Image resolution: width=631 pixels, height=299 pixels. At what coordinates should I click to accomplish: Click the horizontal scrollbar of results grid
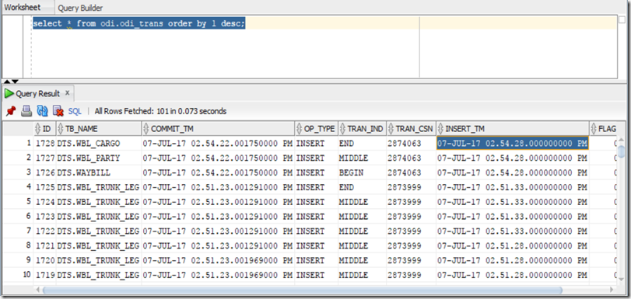point(302,290)
